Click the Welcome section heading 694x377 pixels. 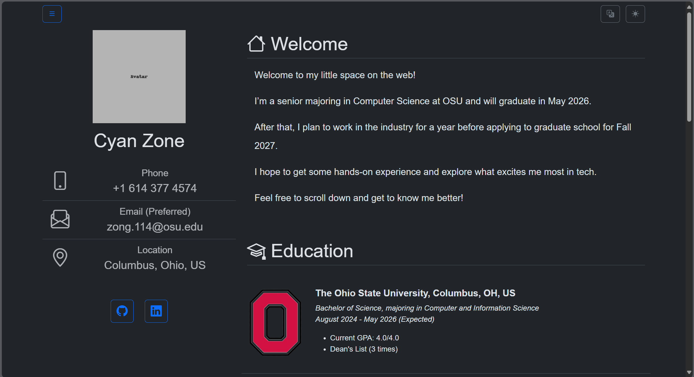309,44
